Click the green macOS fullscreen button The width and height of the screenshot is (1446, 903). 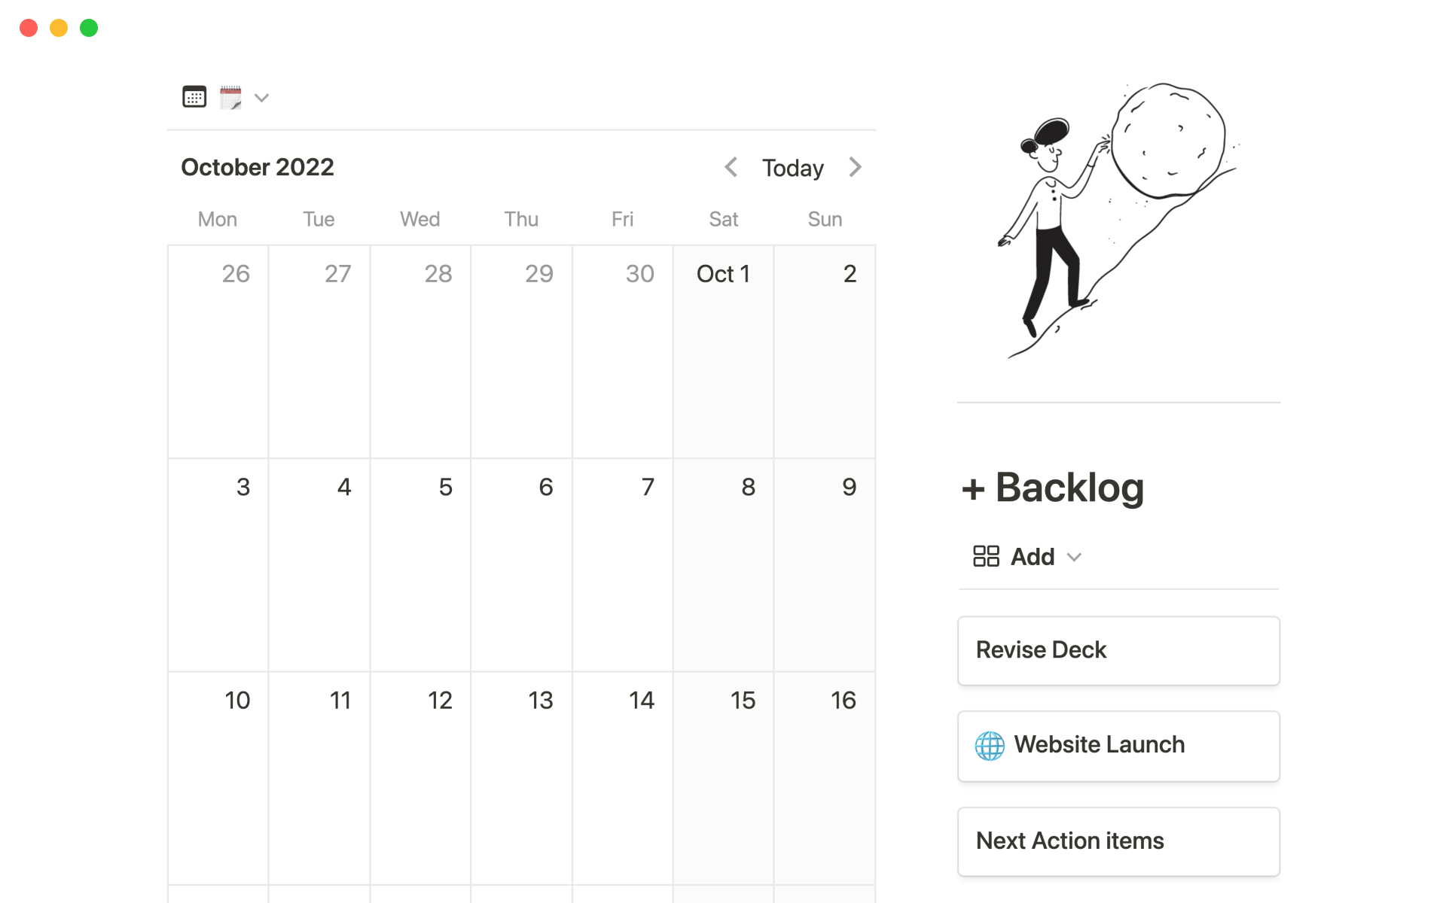[x=89, y=28]
